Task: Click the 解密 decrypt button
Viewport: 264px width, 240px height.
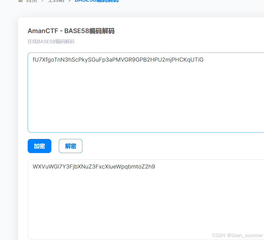Action: point(70,146)
